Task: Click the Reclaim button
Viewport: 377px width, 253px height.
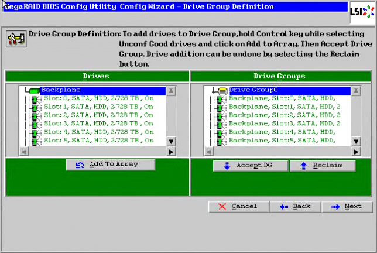Action: 323,166
